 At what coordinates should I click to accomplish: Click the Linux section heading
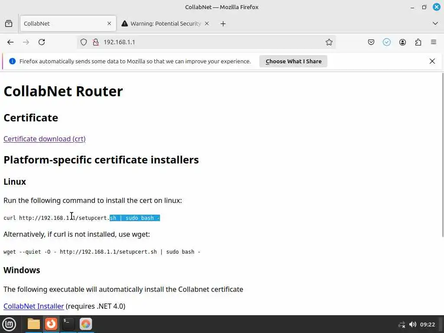click(15, 182)
